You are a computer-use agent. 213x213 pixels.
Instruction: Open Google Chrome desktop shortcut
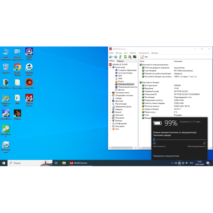17,70
